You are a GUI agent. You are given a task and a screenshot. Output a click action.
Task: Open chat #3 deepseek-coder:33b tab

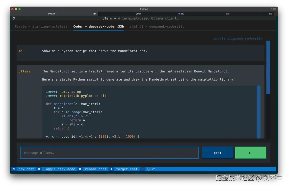[x=157, y=27]
